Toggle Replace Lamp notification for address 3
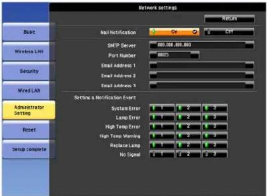Viewport: 267px width, 196px height. click(215, 145)
